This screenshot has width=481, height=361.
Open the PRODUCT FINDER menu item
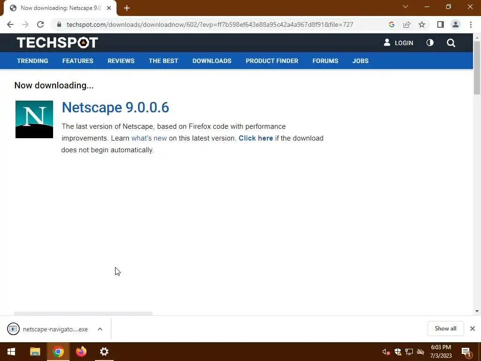272,61
